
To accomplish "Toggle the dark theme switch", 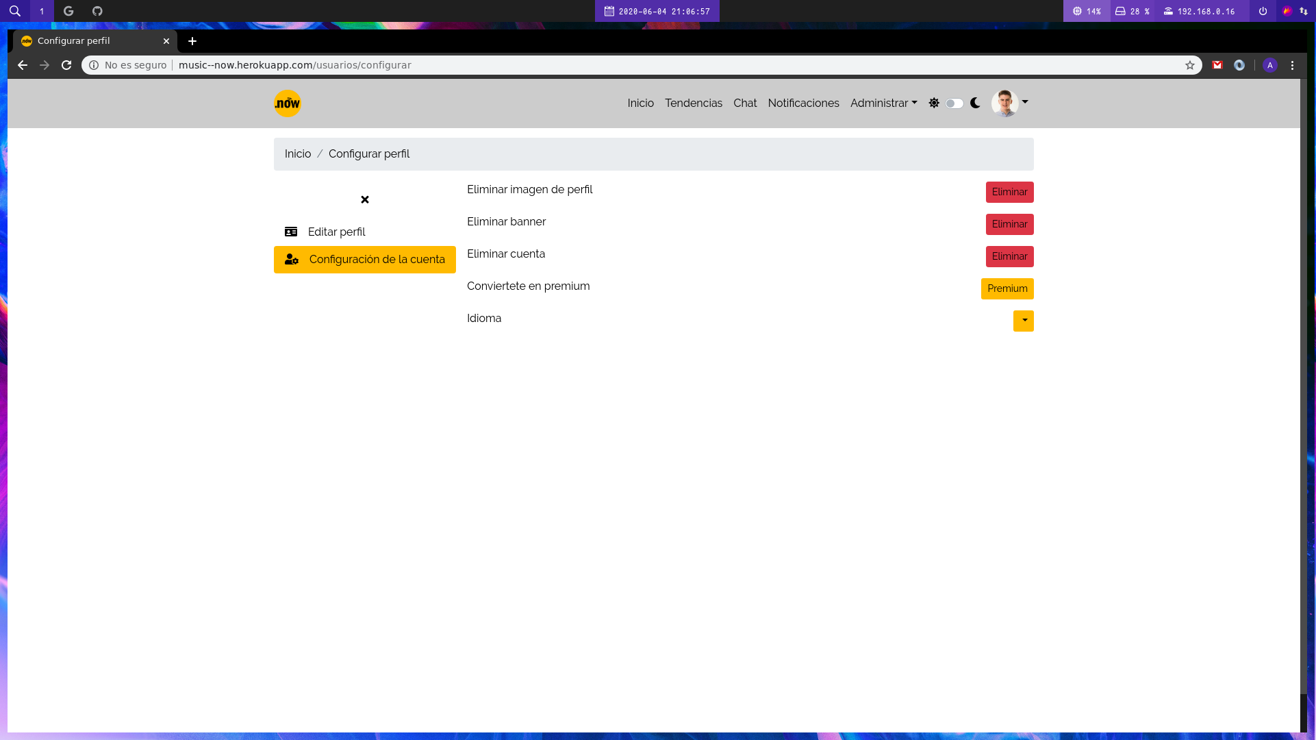I will [x=954, y=103].
